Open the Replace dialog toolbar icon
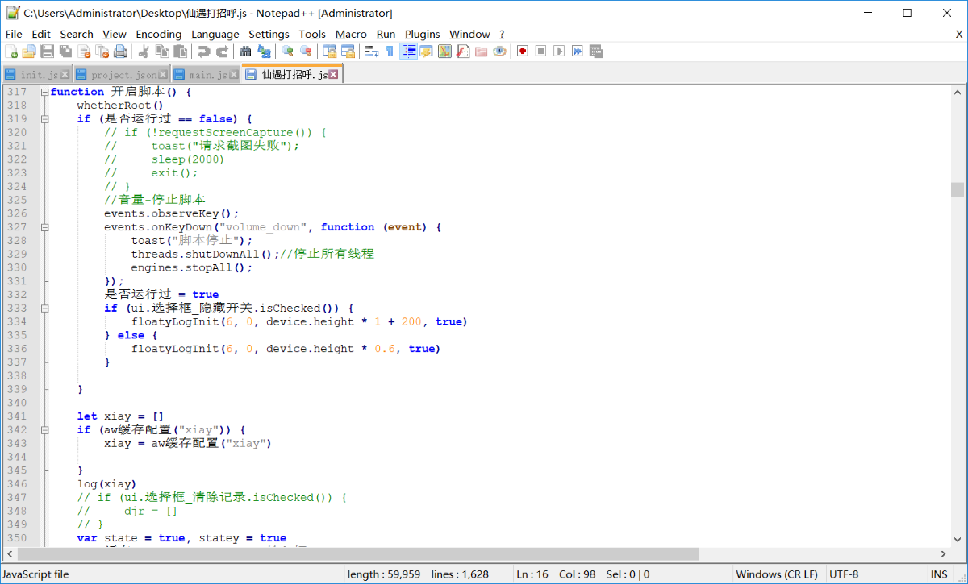 [263, 52]
